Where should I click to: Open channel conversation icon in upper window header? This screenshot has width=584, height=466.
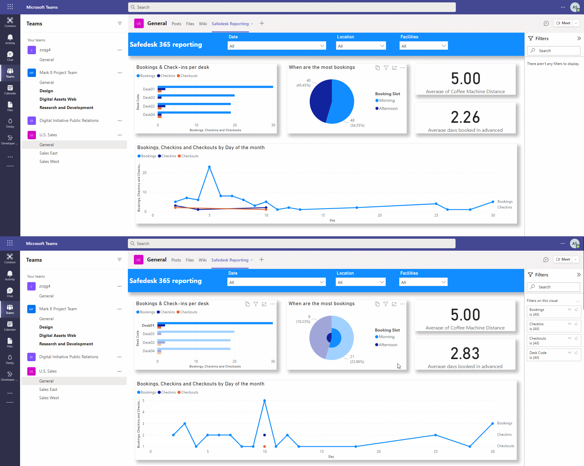coord(546,23)
